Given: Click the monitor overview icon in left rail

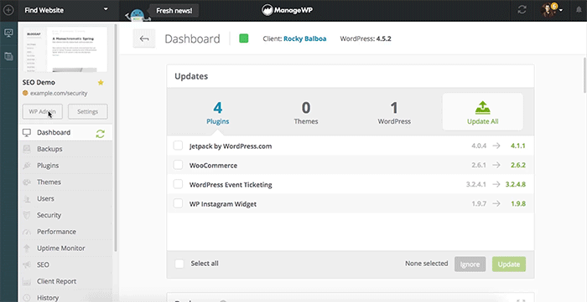Looking at the screenshot, I should point(8,33).
